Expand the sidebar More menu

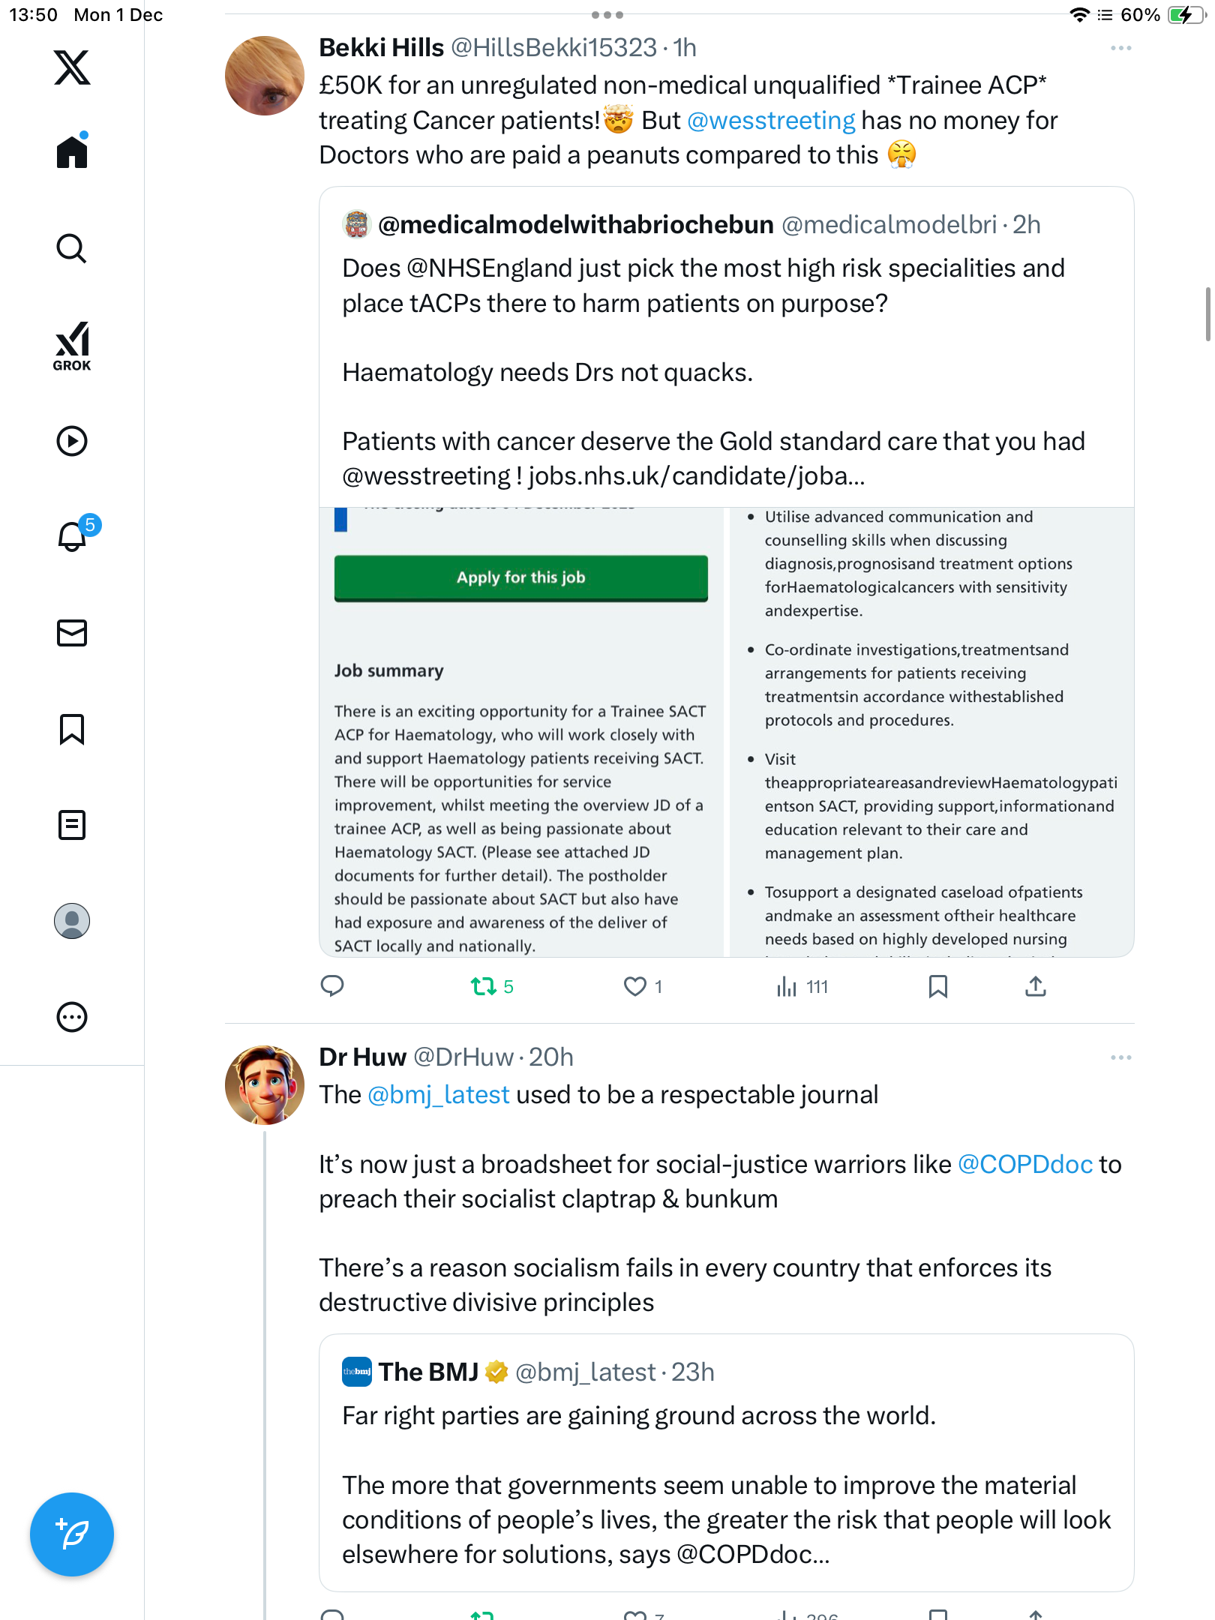click(x=72, y=1017)
